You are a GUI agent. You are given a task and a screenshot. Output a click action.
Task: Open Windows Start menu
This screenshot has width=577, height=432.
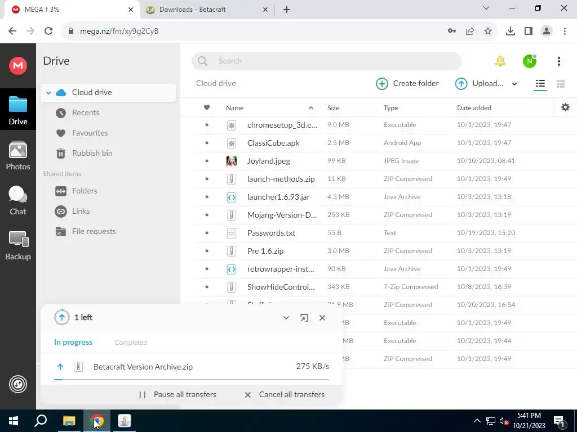(x=14, y=421)
